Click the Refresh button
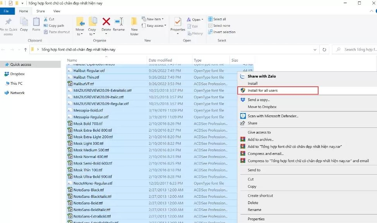The height and width of the screenshot is (223, 377). [x=324, y=50]
